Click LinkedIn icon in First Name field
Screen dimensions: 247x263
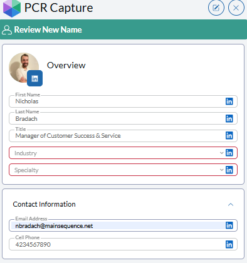tap(229, 101)
